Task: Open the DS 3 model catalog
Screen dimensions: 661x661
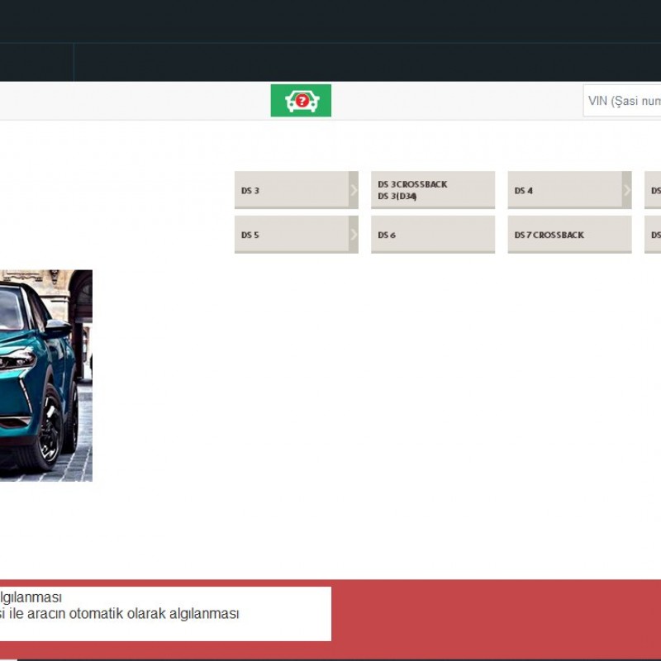Action: pos(289,190)
